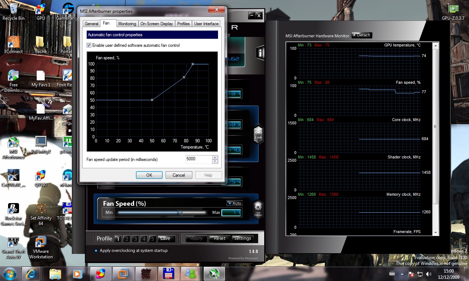Toggle user defined software automatic fan control
The width and height of the screenshot is (469, 281).
pos(89,45)
